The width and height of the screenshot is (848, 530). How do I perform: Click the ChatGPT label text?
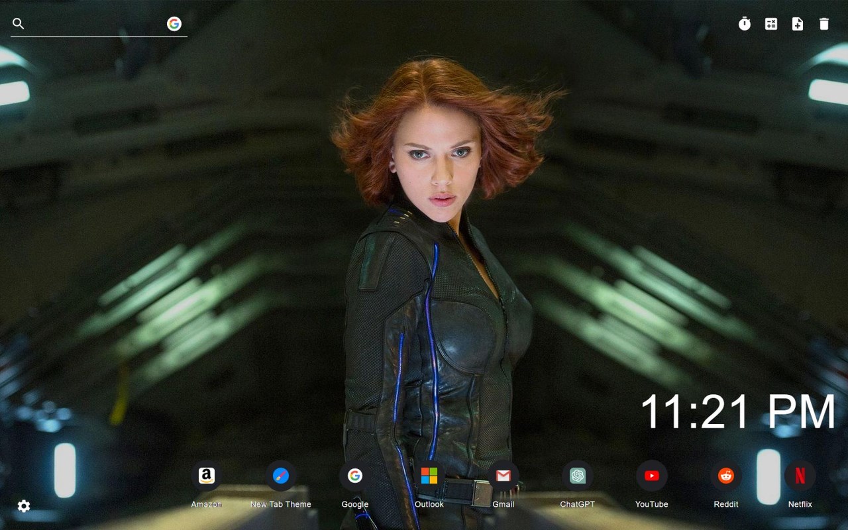(578, 504)
